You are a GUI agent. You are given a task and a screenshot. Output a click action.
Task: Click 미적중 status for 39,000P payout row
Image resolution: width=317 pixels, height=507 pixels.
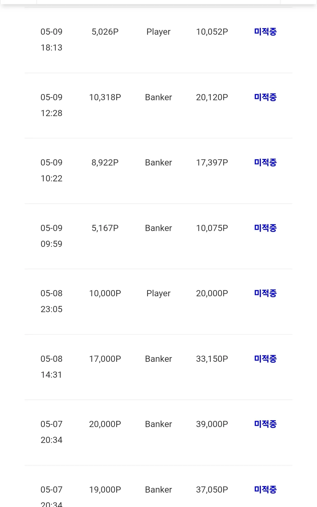pyautogui.click(x=265, y=424)
